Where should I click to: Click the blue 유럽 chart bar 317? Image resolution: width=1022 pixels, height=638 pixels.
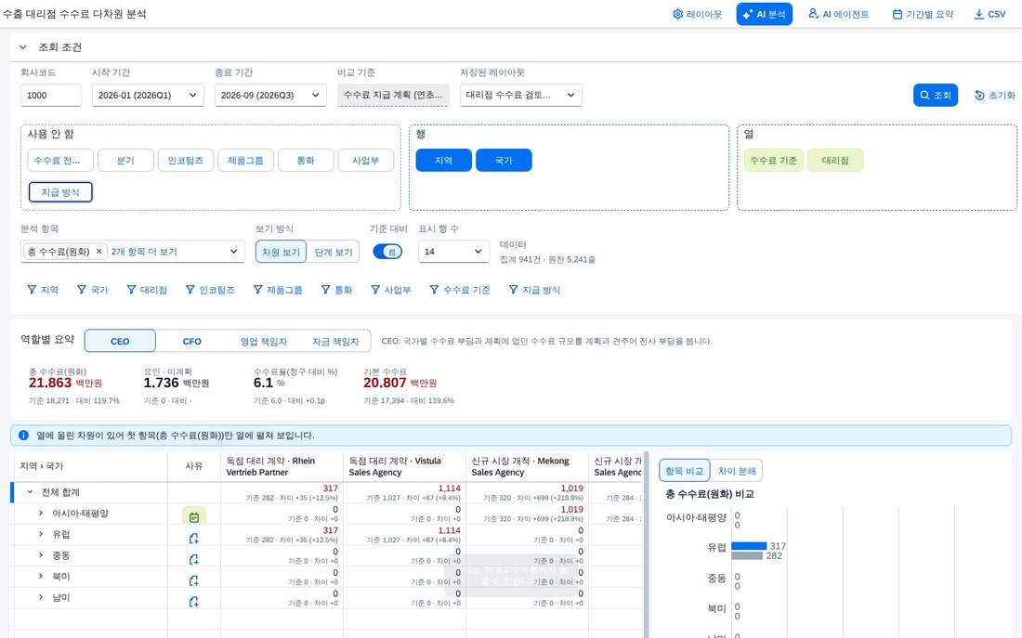coord(749,546)
